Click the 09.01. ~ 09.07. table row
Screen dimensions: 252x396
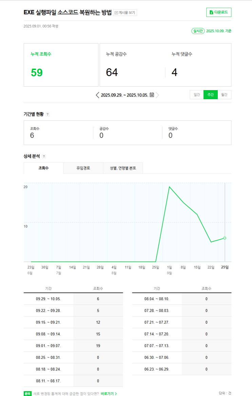click(73, 346)
